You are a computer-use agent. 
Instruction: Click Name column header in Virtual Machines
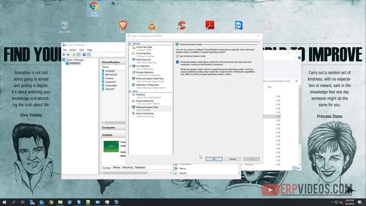(x=105, y=67)
